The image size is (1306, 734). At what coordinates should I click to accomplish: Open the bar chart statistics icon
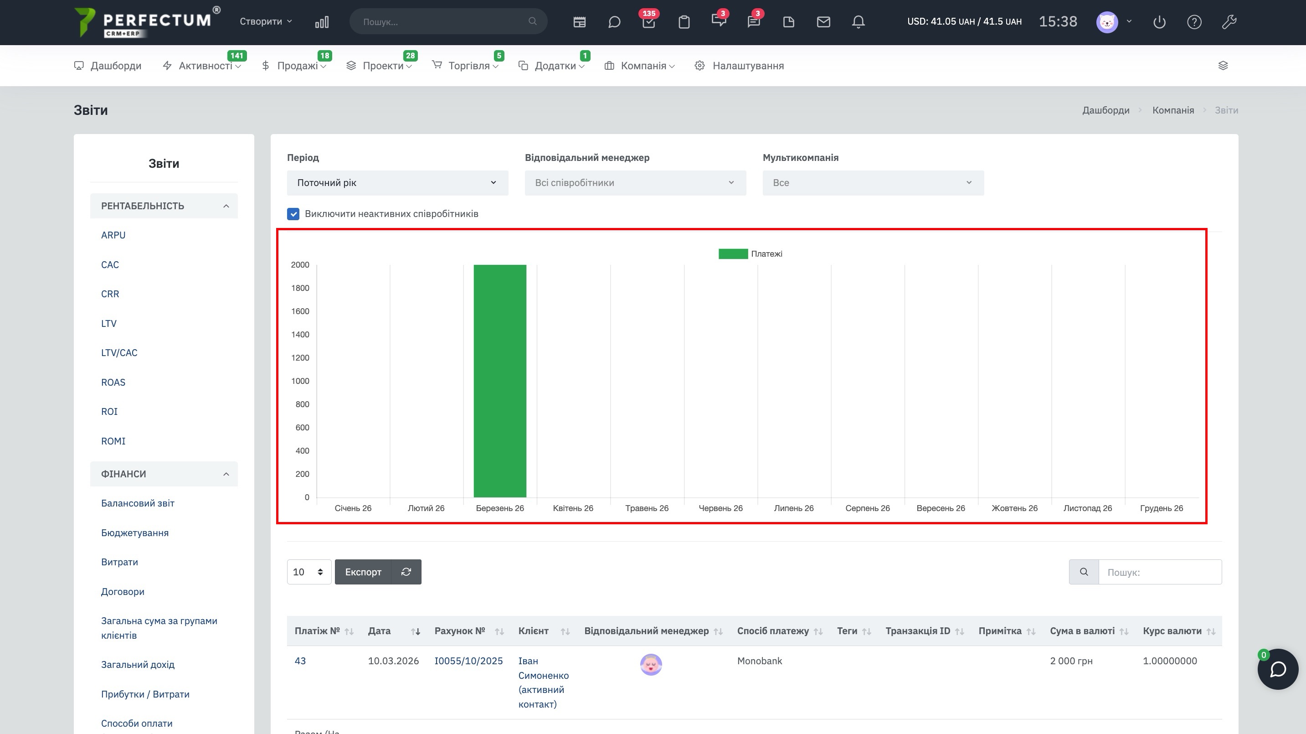[321, 22]
